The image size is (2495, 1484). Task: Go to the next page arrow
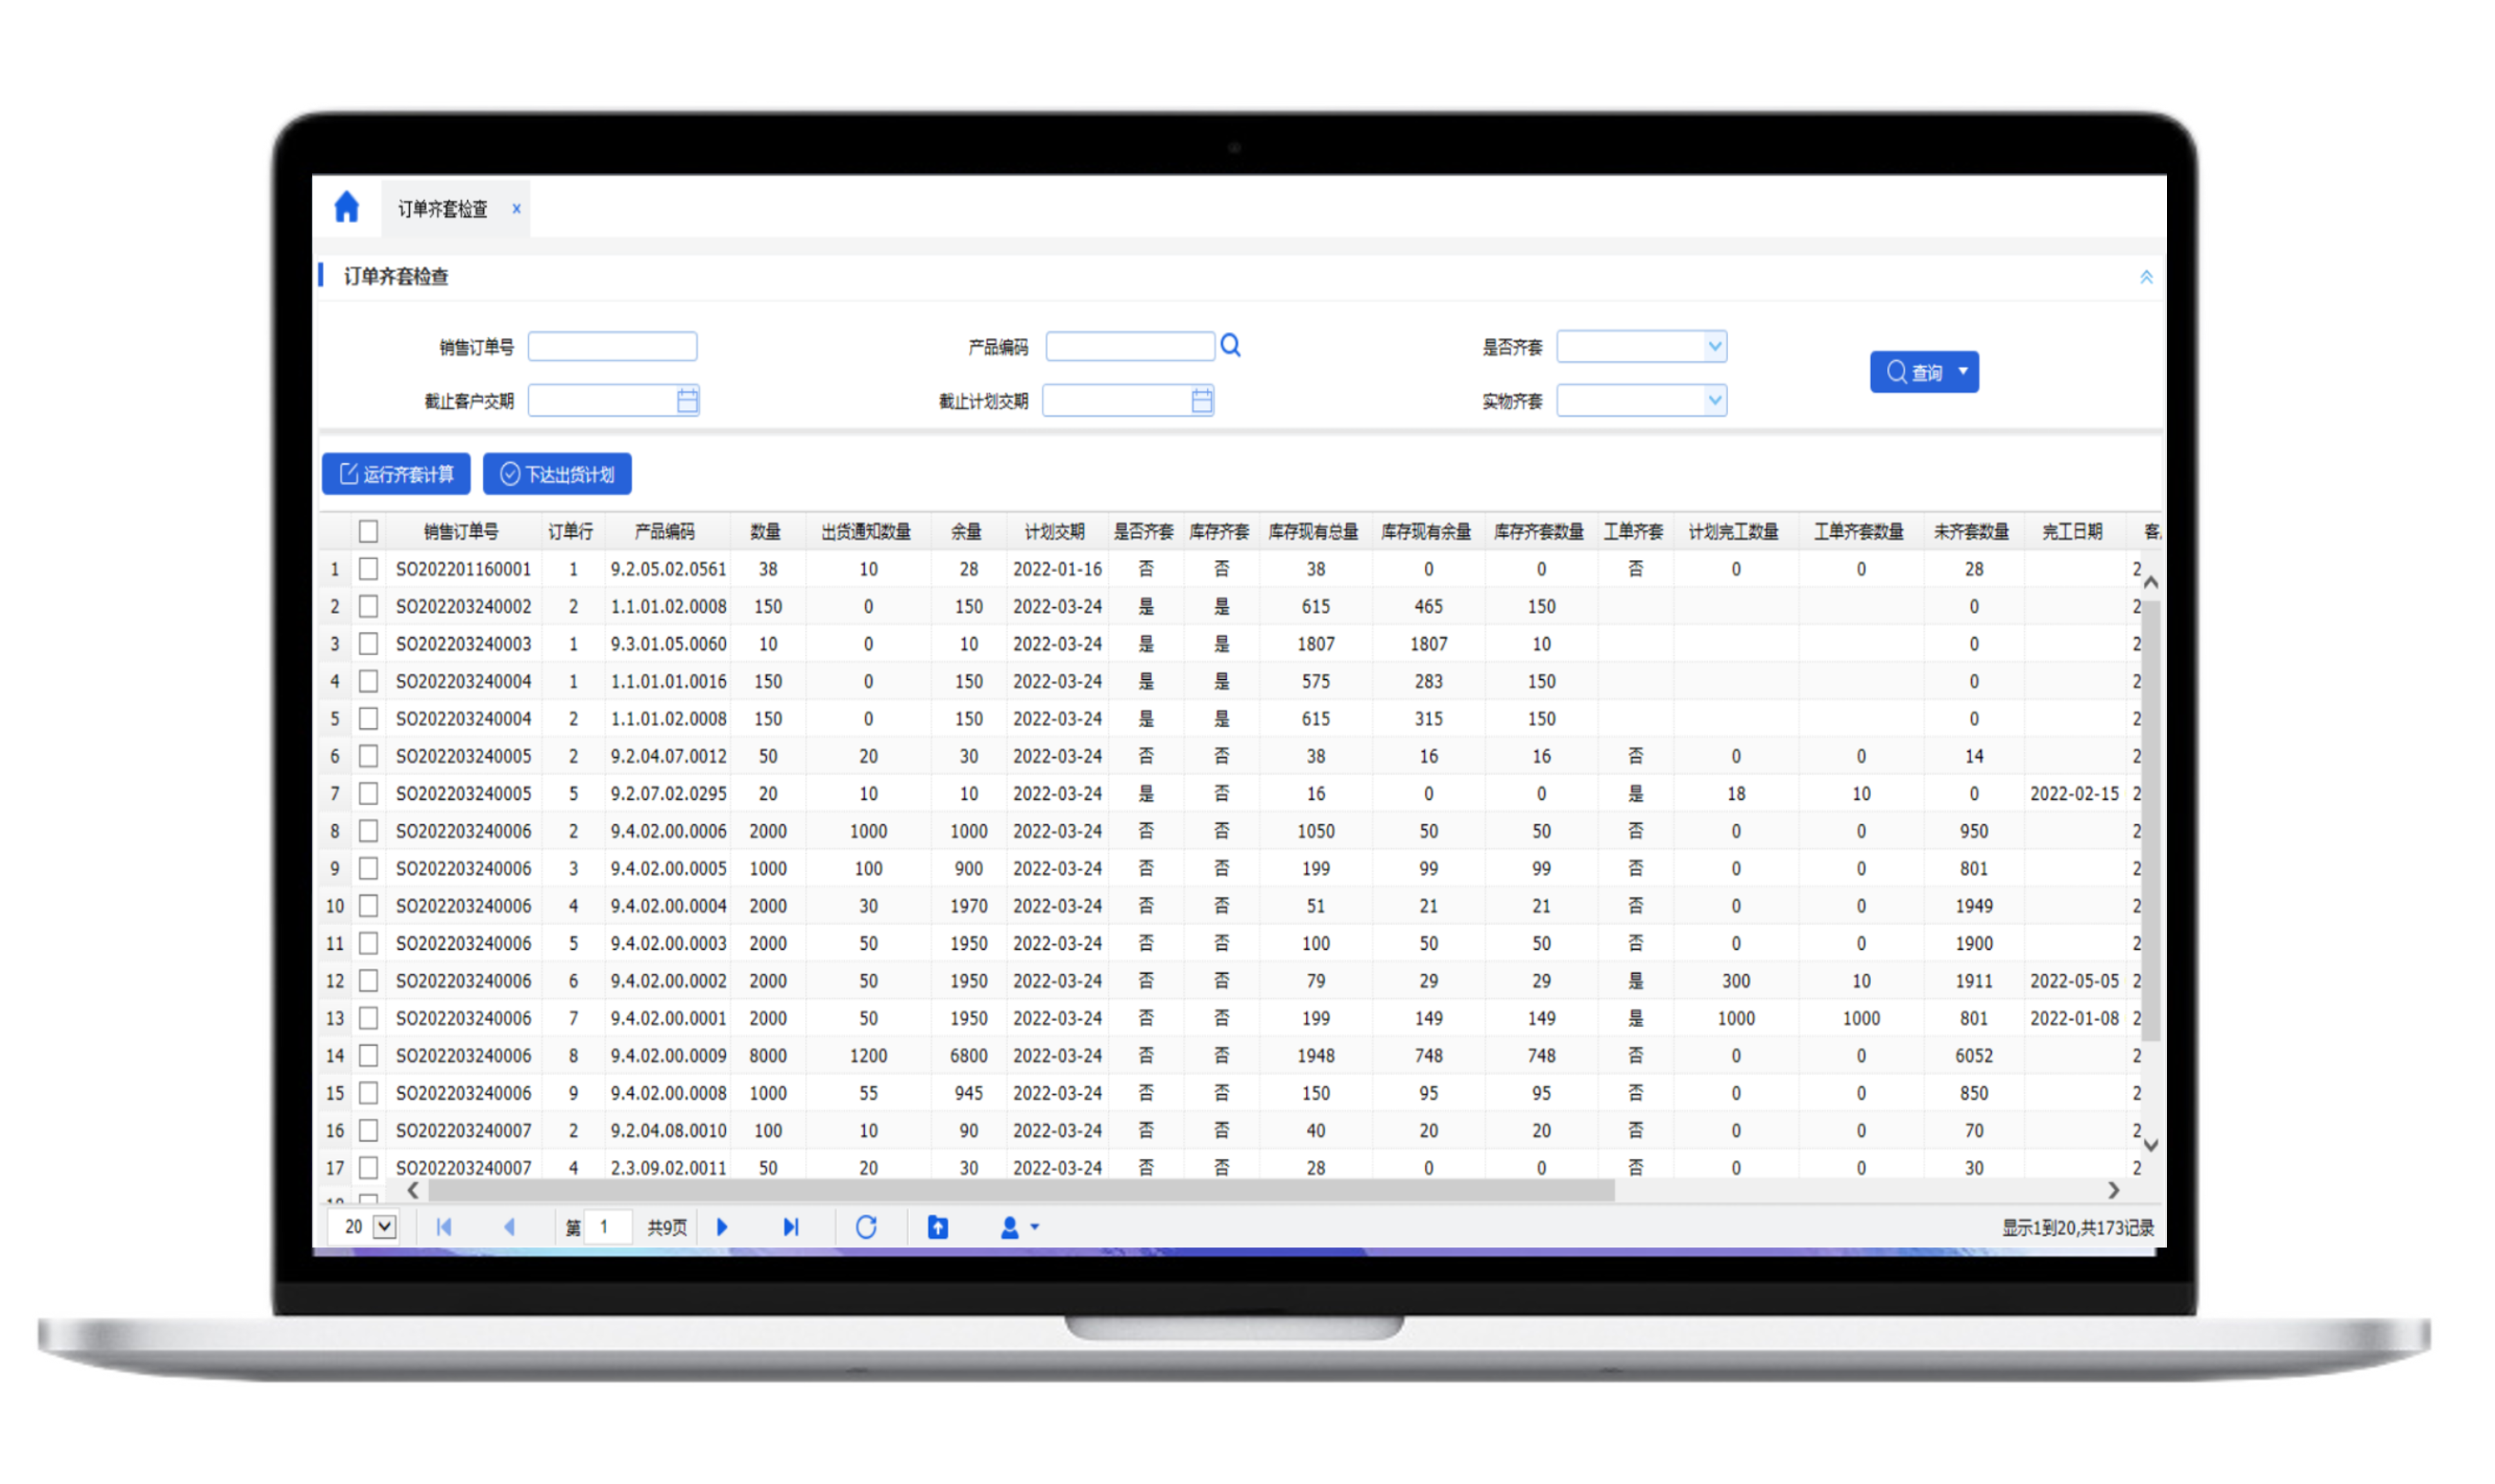coord(722,1227)
